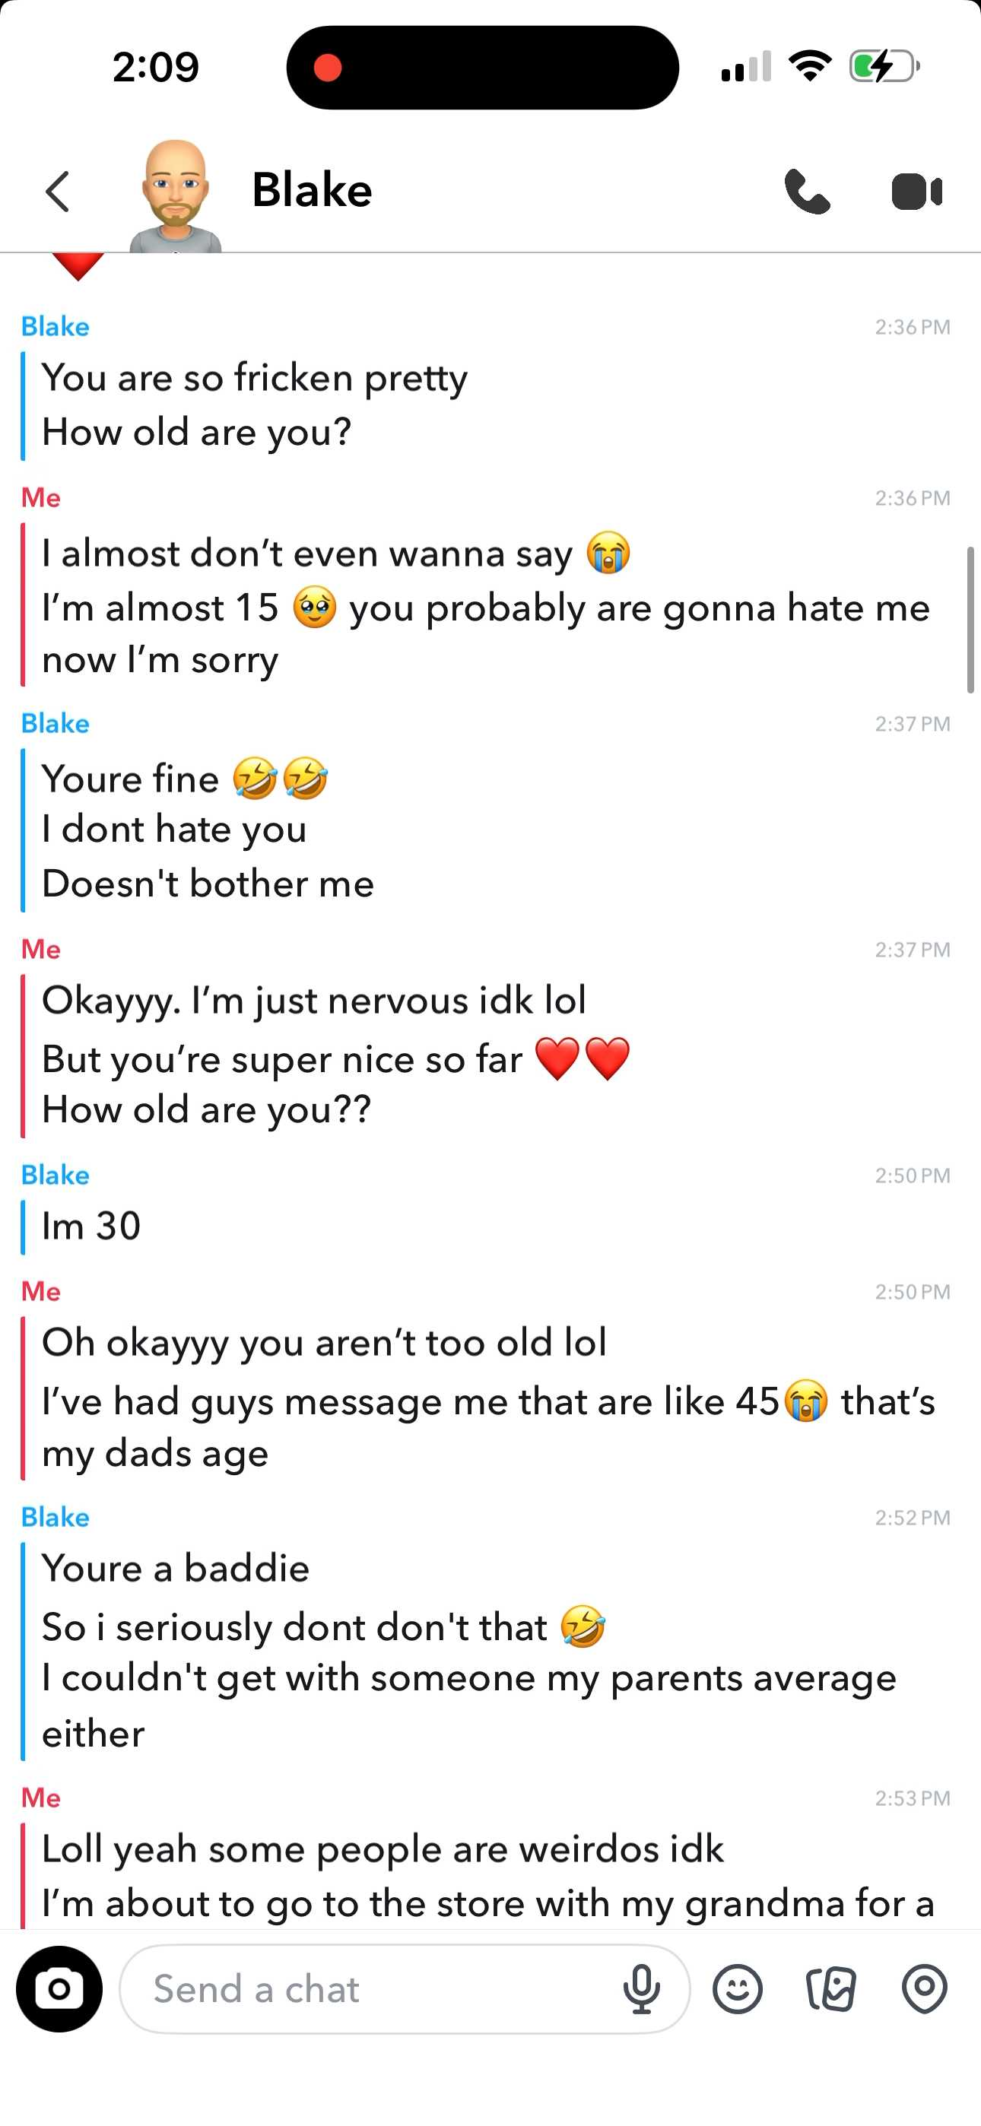Tap the Blake name in the header
The image size is (981, 2126).
(x=312, y=190)
